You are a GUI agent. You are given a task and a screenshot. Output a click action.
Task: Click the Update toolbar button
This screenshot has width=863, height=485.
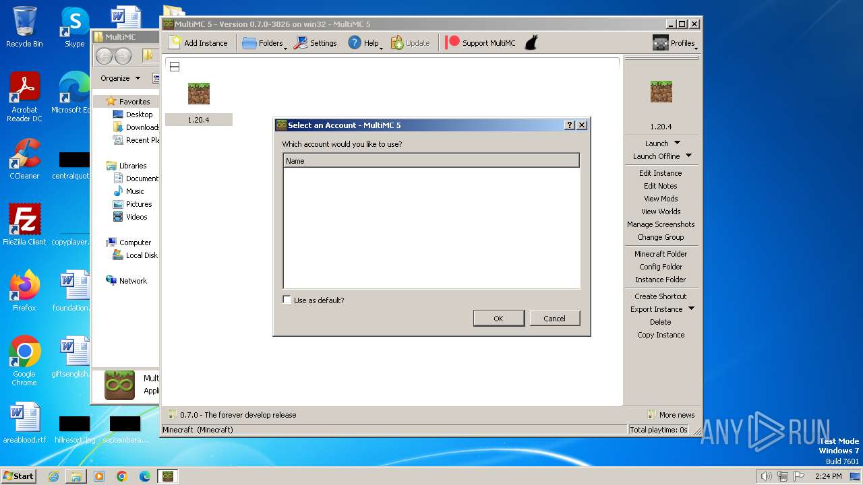pyautogui.click(x=410, y=43)
